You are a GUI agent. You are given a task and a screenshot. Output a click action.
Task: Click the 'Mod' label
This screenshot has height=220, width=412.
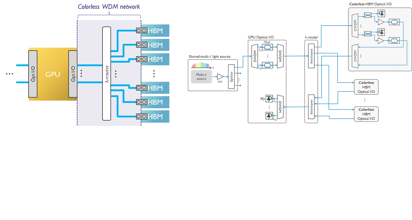point(267,42)
